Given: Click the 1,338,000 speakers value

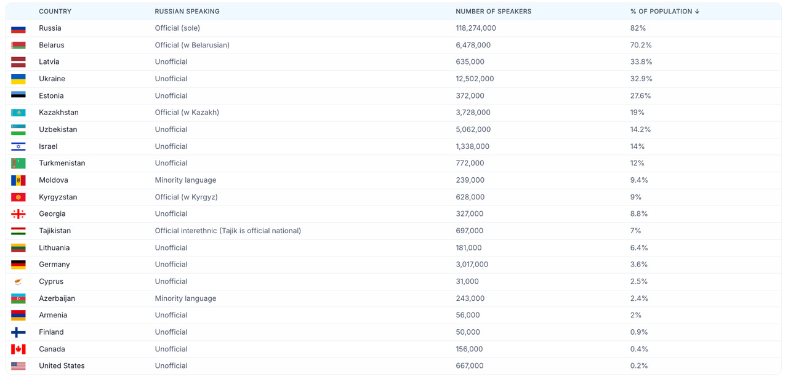Looking at the screenshot, I should point(472,146).
